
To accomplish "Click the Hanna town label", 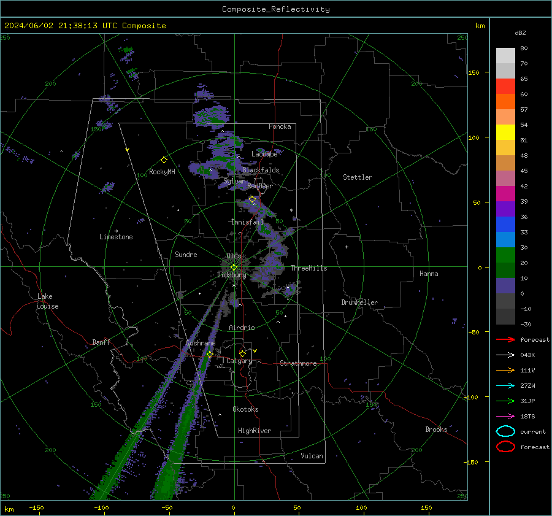I will (429, 274).
